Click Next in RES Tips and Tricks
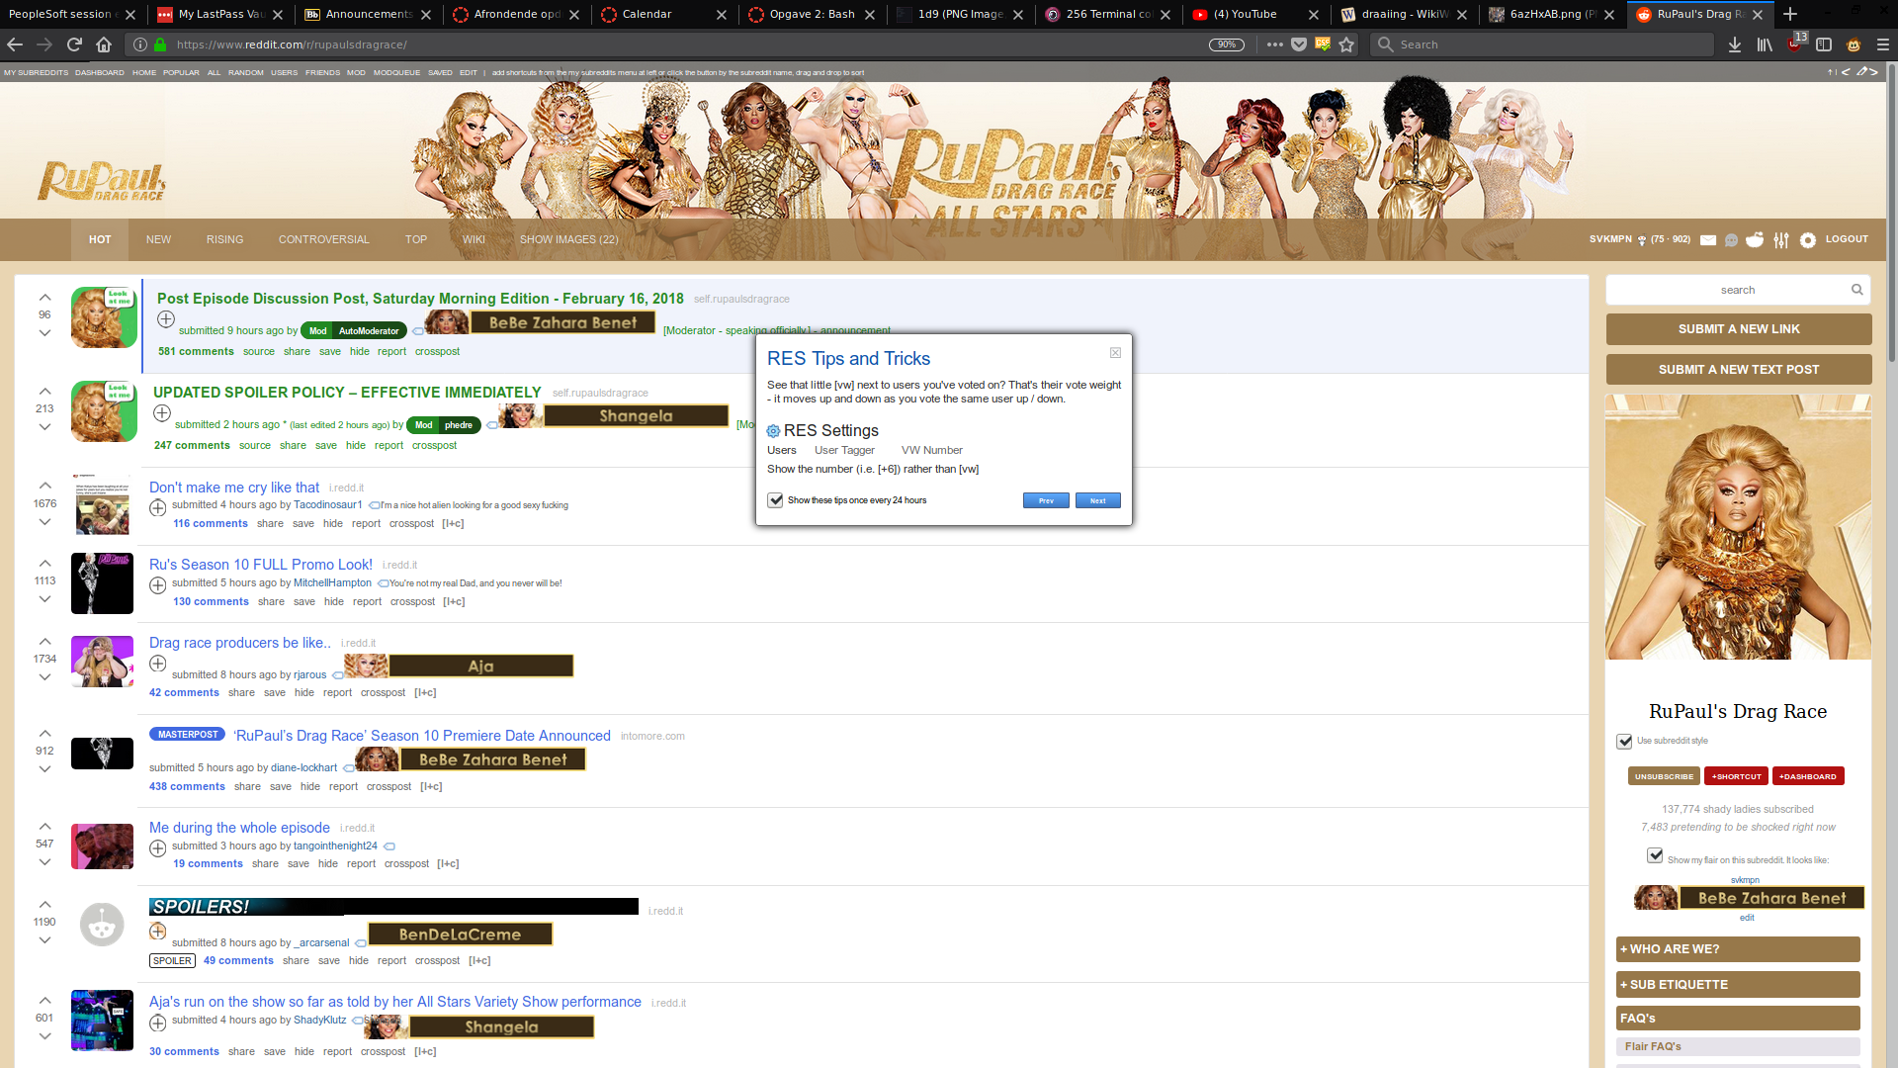The image size is (1898, 1068). point(1097,500)
